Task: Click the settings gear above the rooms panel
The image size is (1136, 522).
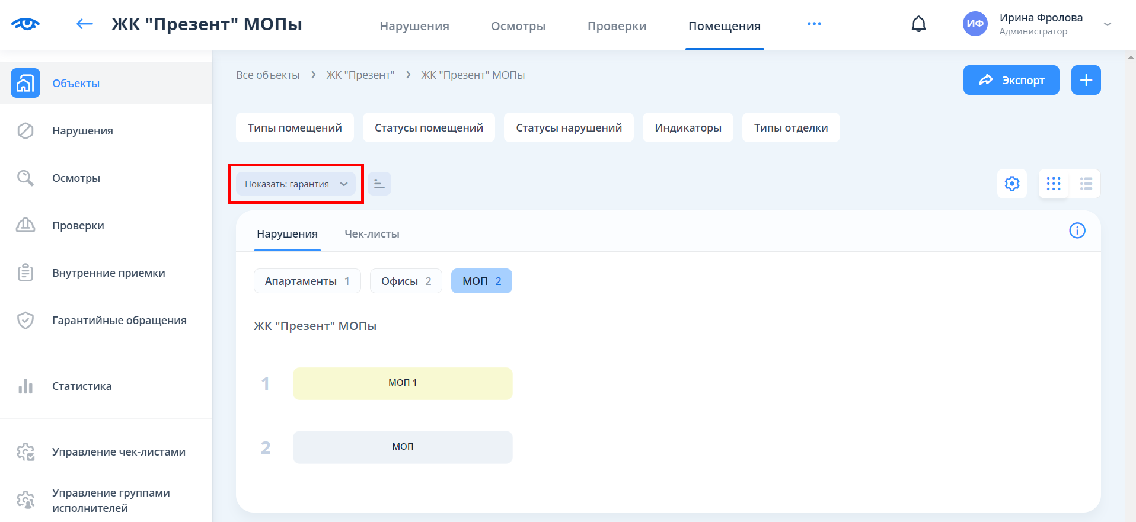Action: [1012, 184]
